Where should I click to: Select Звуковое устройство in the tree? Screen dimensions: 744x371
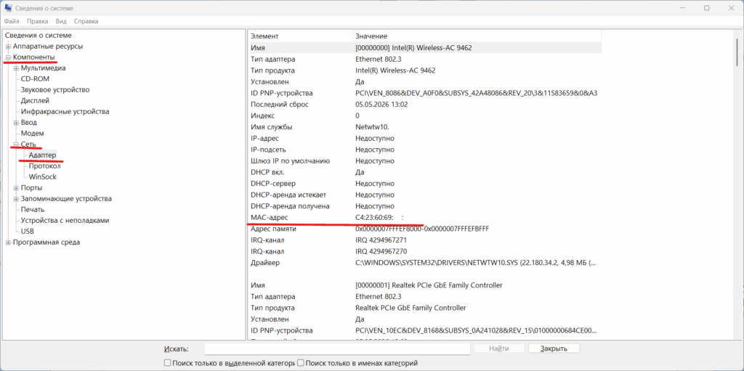tap(55, 90)
